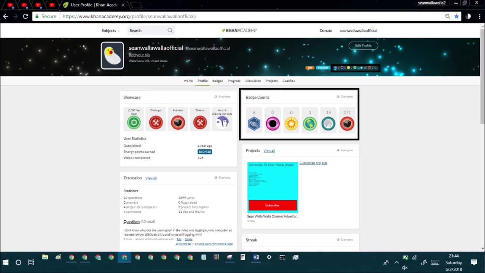Select the Challenger showcase badge
Image resolution: width=485 pixels, height=273 pixels.
pyautogui.click(x=156, y=119)
